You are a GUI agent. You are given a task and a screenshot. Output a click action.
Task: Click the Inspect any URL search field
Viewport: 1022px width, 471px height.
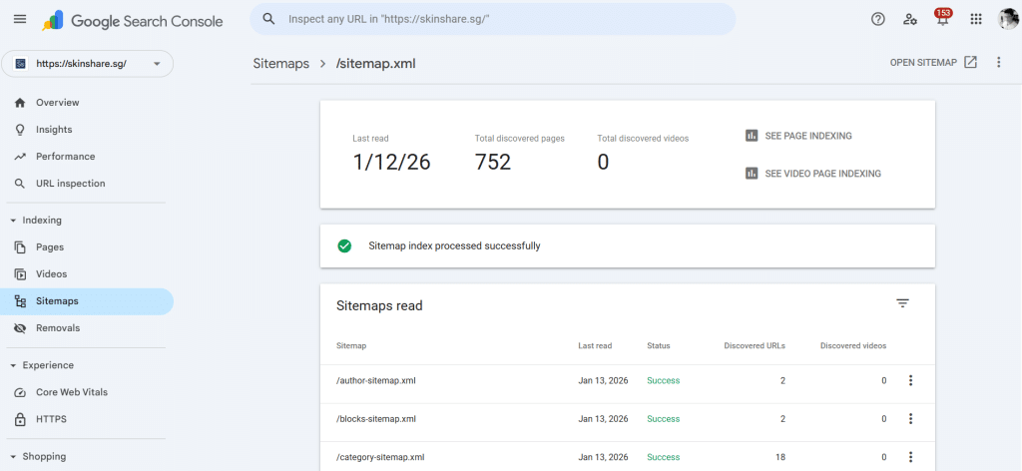point(493,19)
